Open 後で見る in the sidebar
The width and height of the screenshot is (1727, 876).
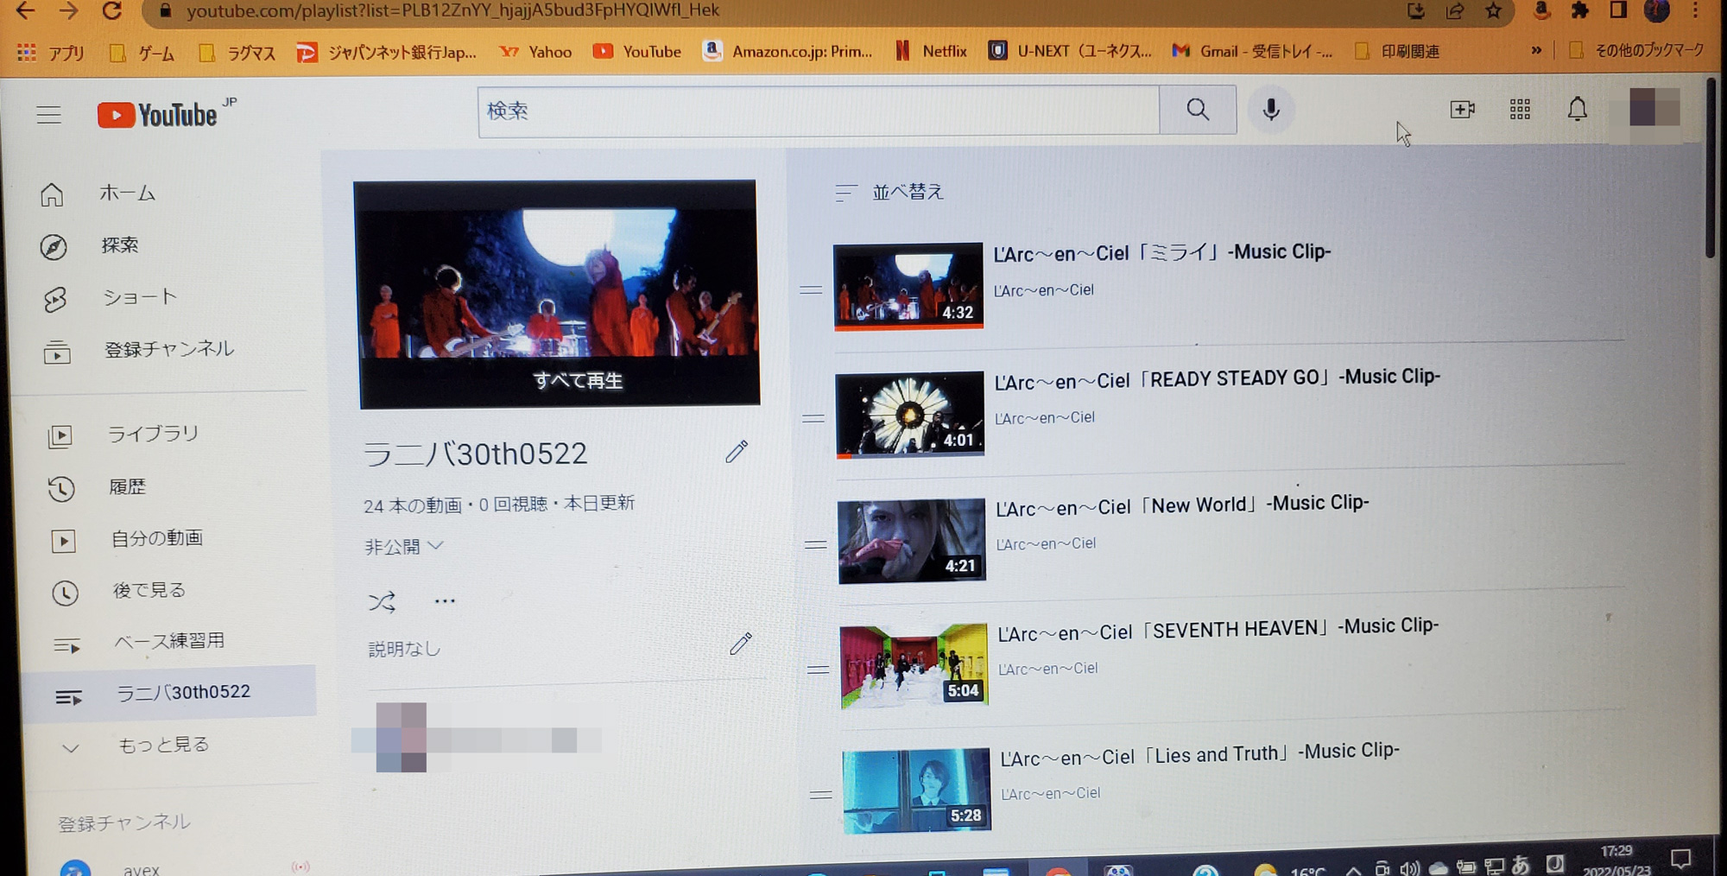[x=149, y=590]
